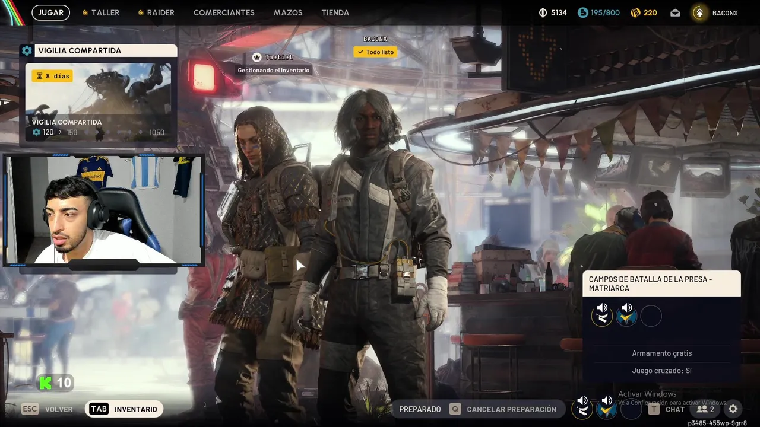Click the Vigilia Compartida header title

click(80, 50)
